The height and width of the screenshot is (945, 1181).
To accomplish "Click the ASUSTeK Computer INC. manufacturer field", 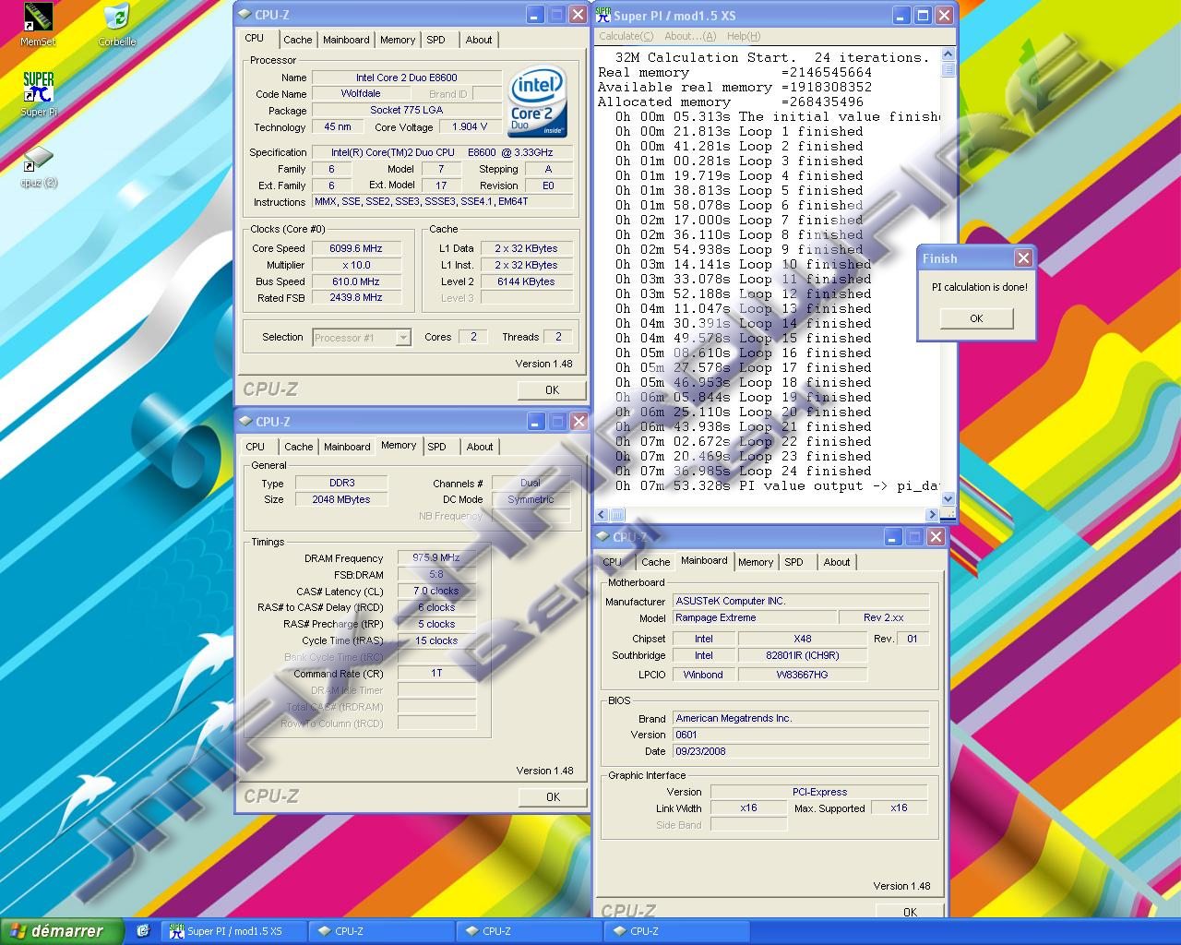I will coord(800,601).
